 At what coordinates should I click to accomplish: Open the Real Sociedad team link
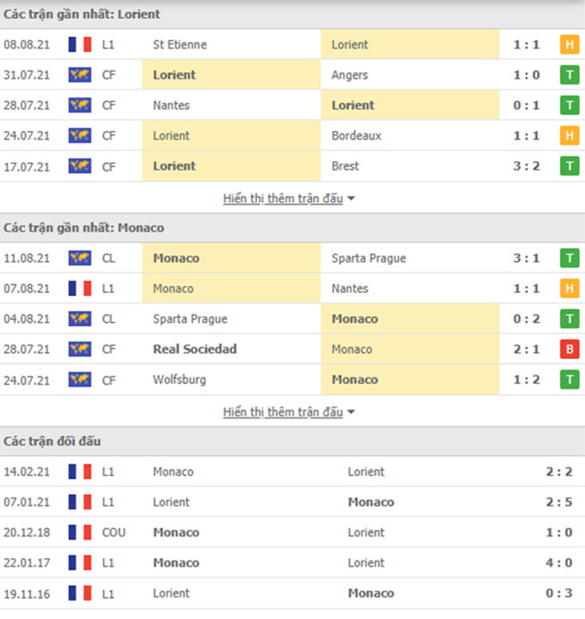pos(194,350)
